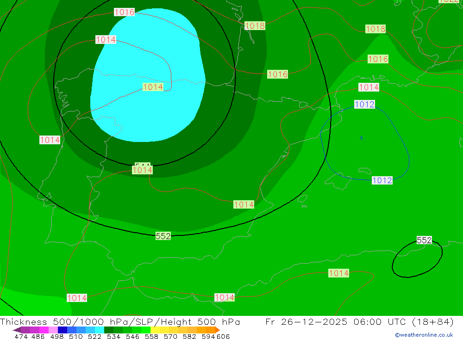Select the forecast time 'Fr 26-12-2025 06:00 UTC (18+84)'

(x=359, y=321)
